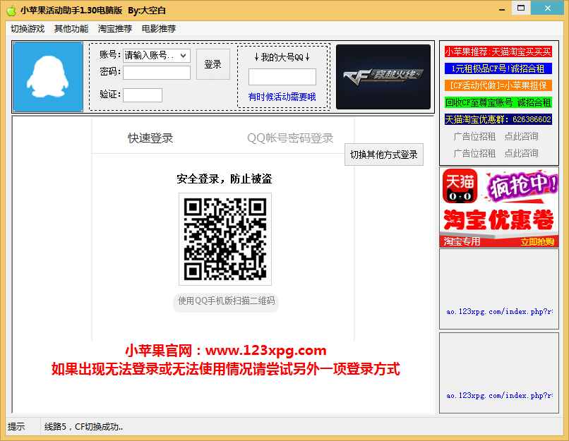
Task: Click the 验证 captcha field
Action: [143, 95]
